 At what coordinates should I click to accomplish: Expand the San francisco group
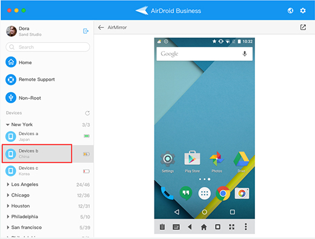8,227
